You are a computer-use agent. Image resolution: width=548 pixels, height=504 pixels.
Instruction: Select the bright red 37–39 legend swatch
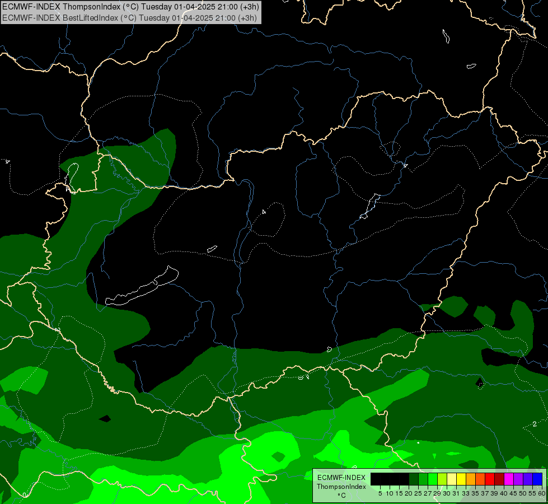[x=490, y=479]
